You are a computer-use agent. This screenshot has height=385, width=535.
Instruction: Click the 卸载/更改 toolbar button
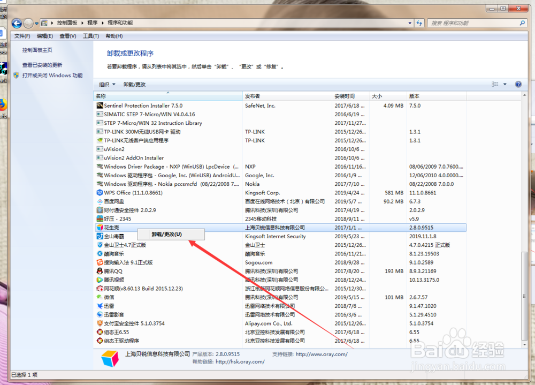(134, 85)
